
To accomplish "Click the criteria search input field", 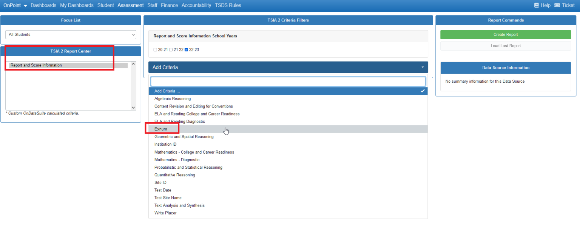I will 288,81.
